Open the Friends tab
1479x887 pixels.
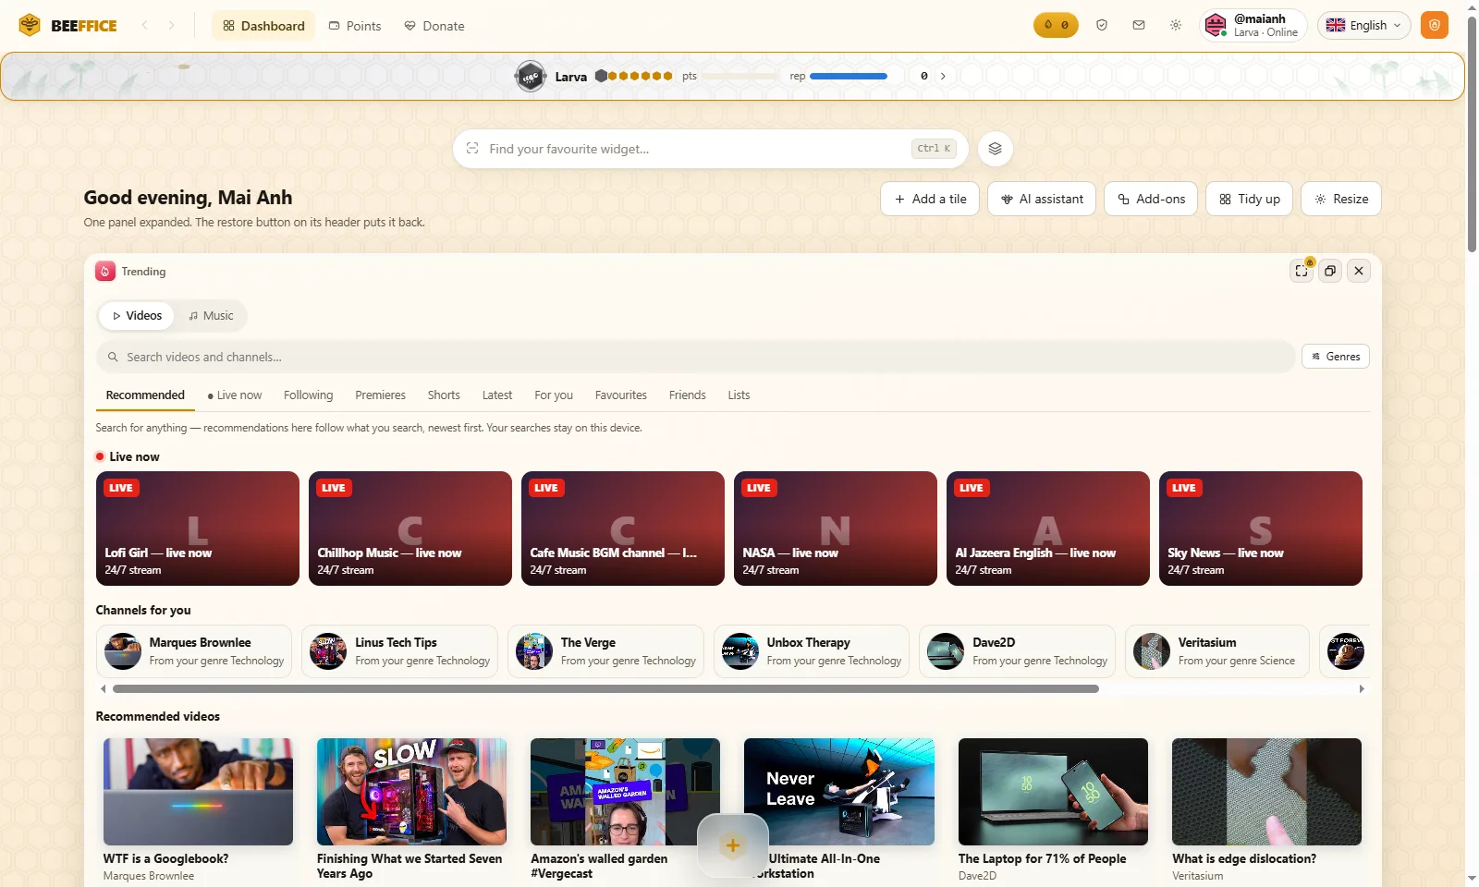tap(688, 395)
